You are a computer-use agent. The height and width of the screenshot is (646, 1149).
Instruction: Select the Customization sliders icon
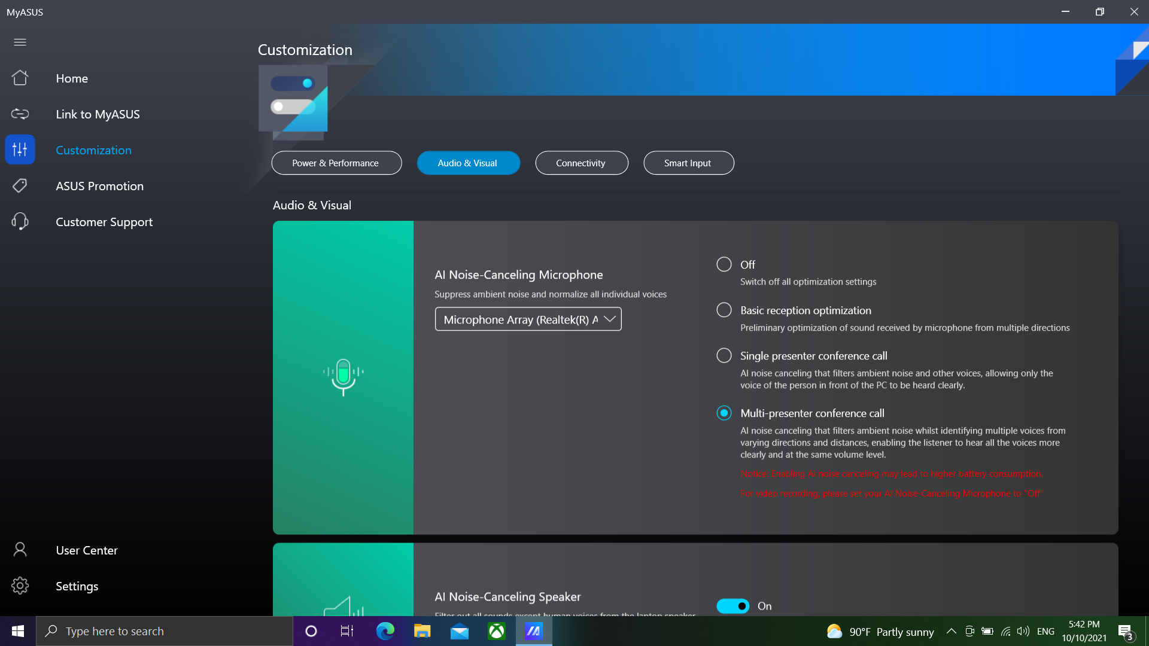click(x=20, y=150)
